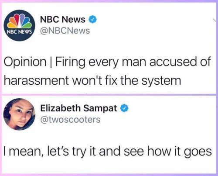Click the word "goes" in the reply
The height and width of the screenshot is (176, 218).
click(198, 152)
